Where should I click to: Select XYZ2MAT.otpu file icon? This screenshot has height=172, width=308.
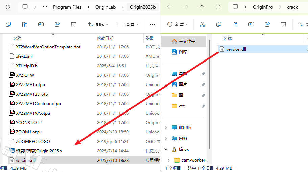pos(12,84)
